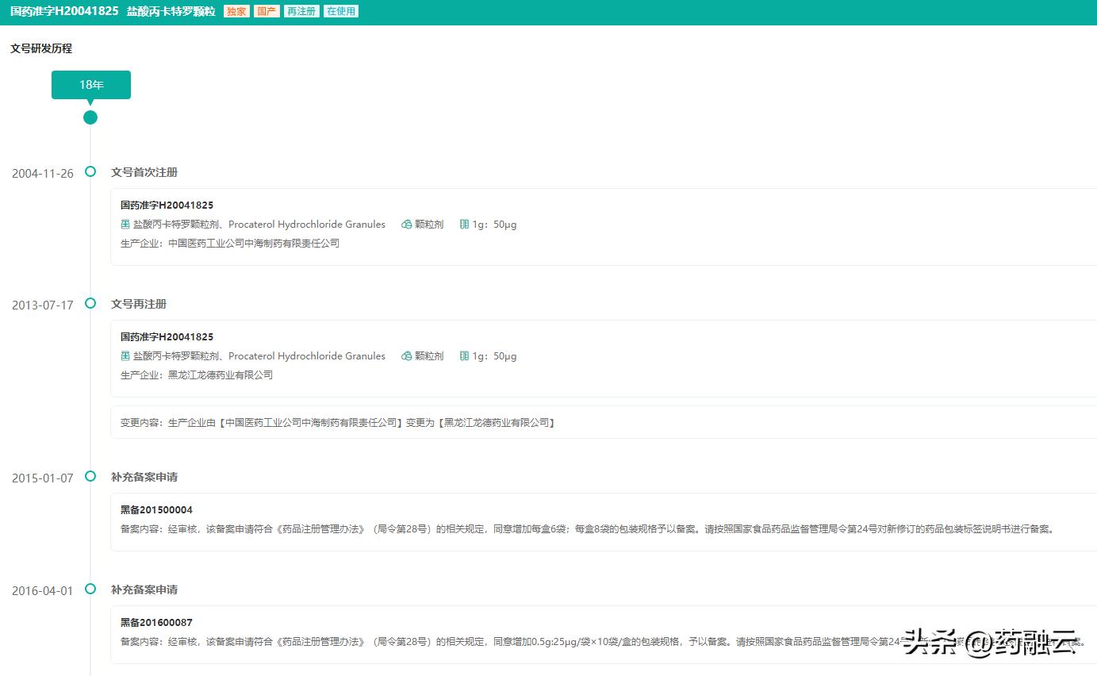Click the header drug name 盐酸丙卡特罗颗粒
This screenshot has width=1097, height=676.
point(171,12)
